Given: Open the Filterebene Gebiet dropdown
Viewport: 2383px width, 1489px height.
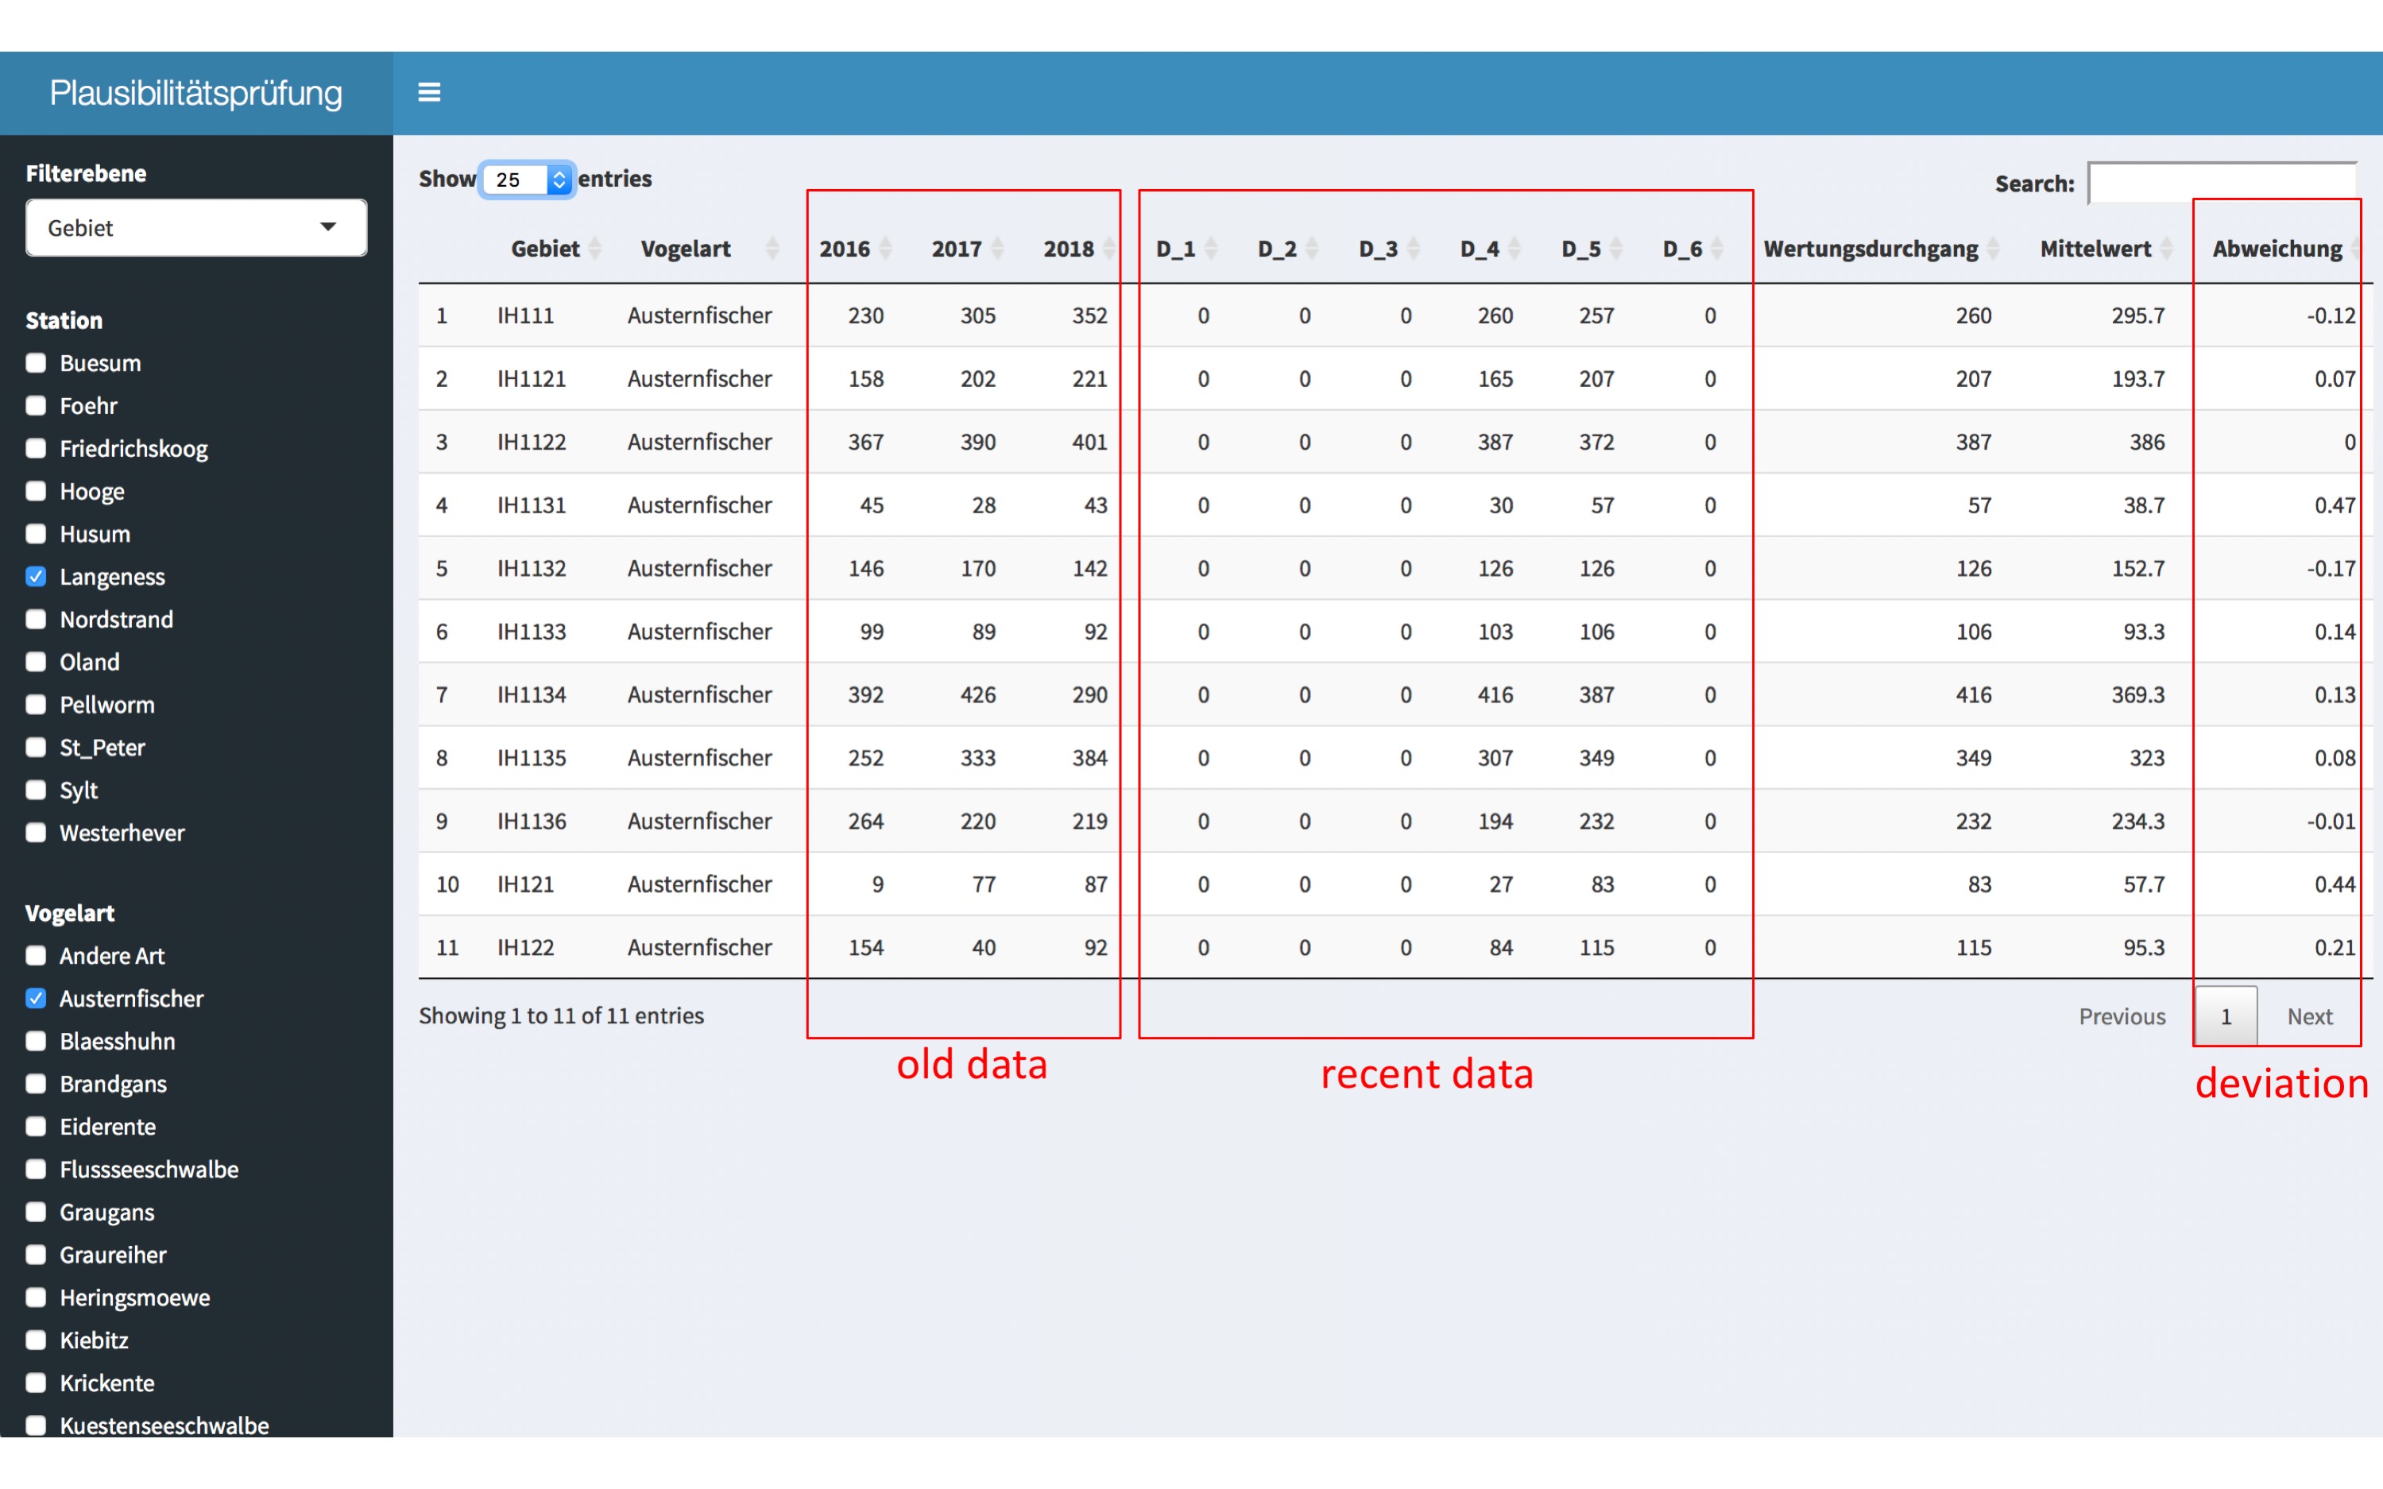Looking at the screenshot, I should pos(192,225).
